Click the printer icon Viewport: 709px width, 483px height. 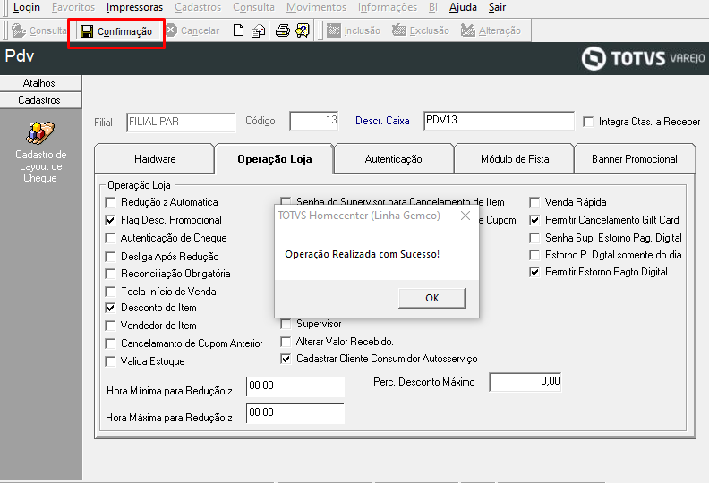(283, 30)
